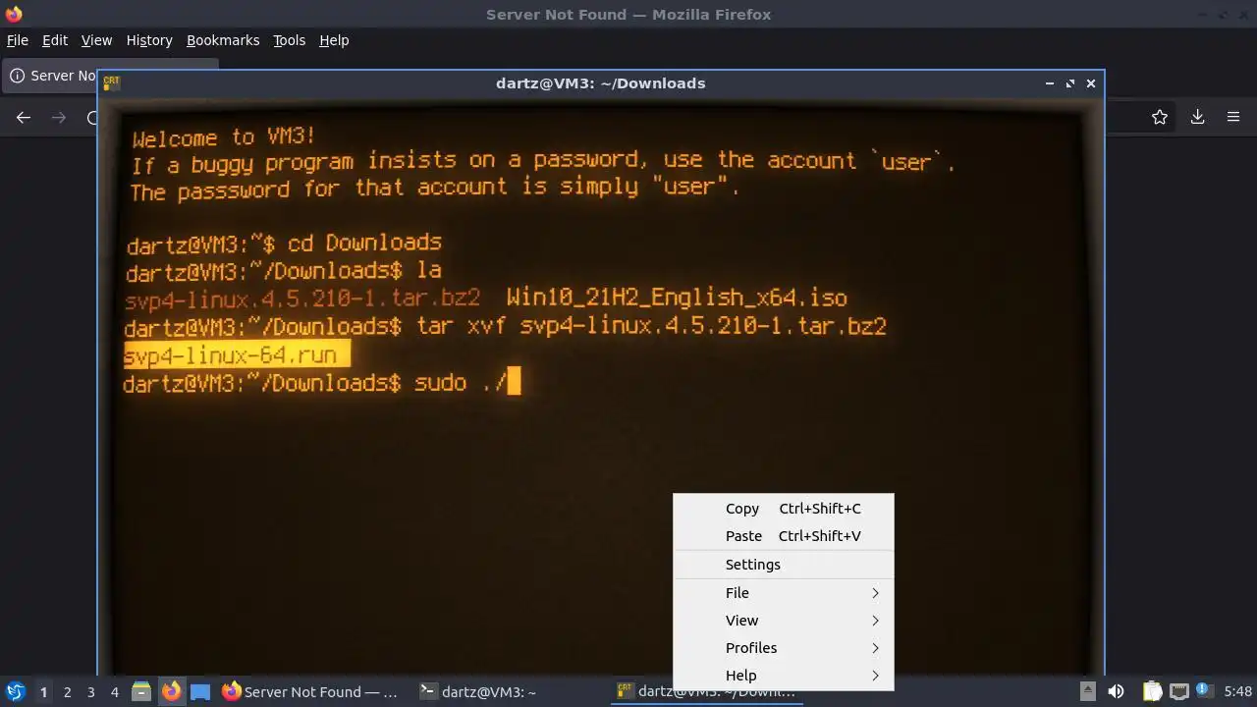Click the sudo ./ command prompt line
This screenshot has height=707, width=1257.
click(x=321, y=382)
